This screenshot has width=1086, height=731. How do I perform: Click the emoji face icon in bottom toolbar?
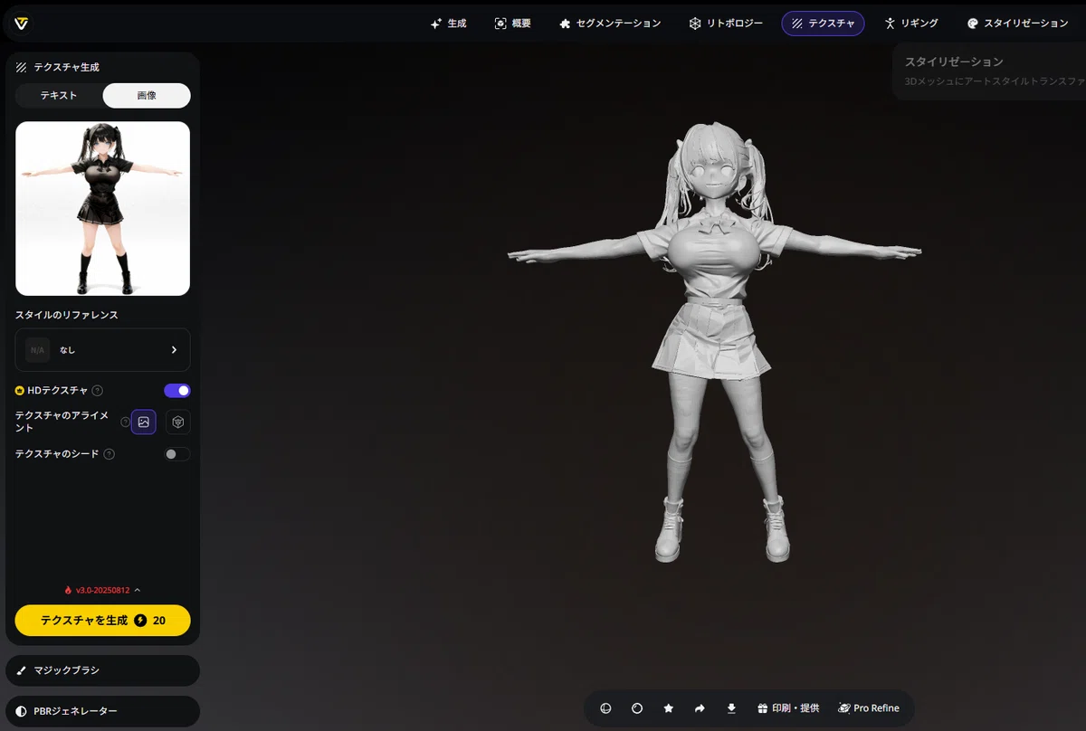[x=605, y=708]
